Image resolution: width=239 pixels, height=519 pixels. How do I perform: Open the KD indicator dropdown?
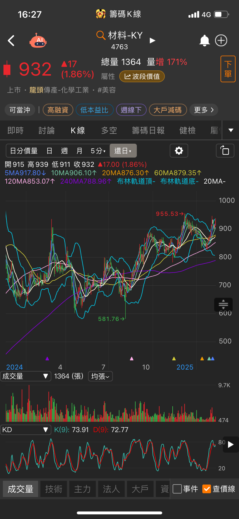click(x=25, y=430)
